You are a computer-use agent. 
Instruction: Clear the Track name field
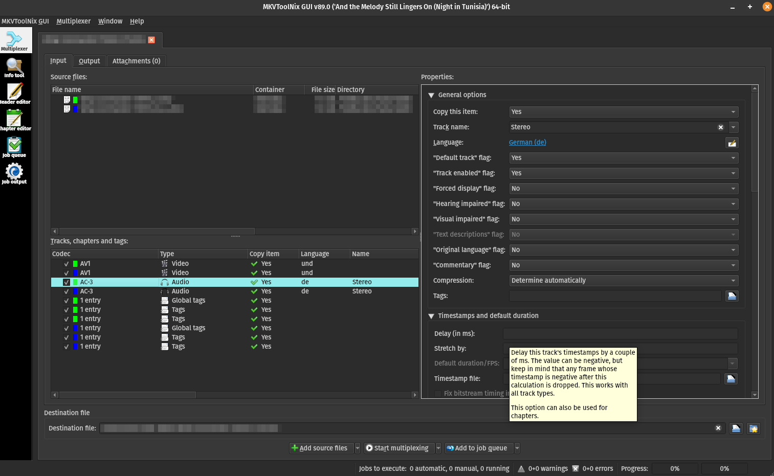721,127
